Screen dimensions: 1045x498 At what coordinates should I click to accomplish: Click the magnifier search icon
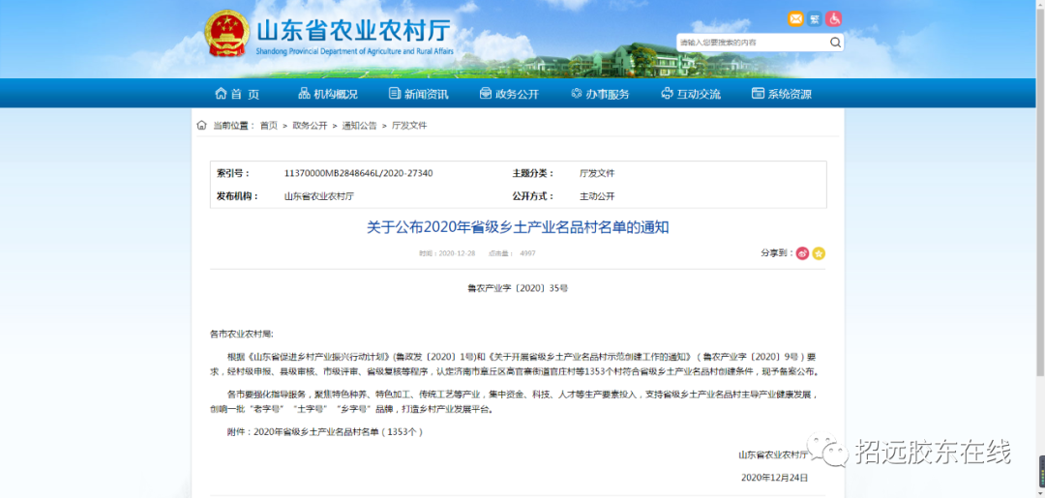point(834,43)
